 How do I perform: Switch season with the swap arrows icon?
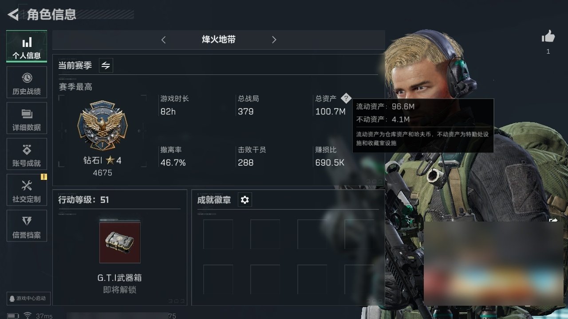[x=106, y=66]
